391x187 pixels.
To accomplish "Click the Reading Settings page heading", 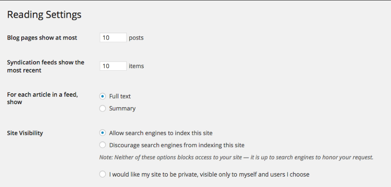I will (44, 14).
